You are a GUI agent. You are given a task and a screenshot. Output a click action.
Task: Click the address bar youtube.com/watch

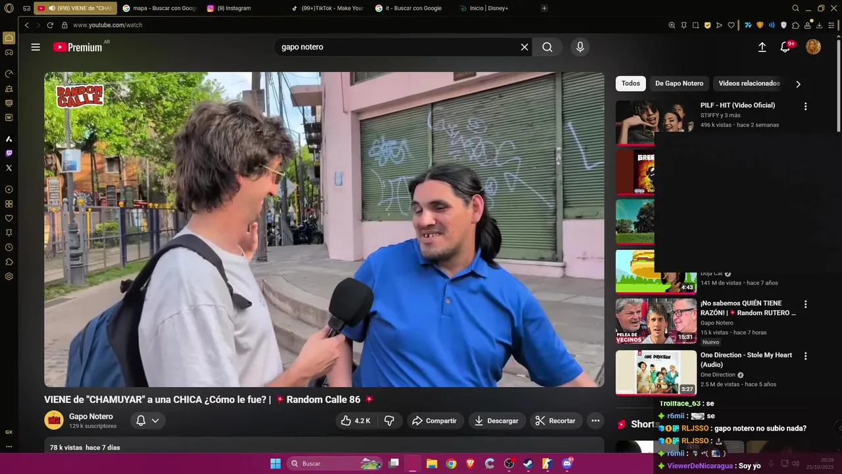[108, 25]
